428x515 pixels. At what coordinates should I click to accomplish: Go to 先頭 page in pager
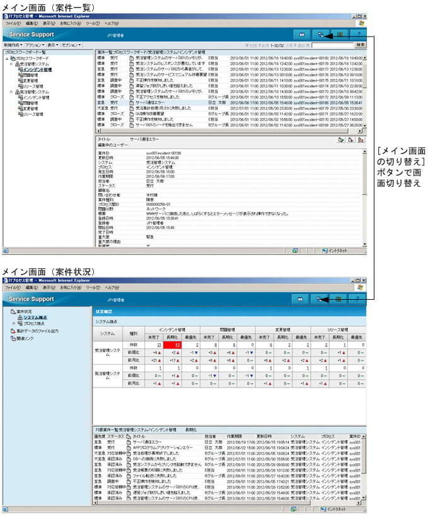(x=252, y=45)
